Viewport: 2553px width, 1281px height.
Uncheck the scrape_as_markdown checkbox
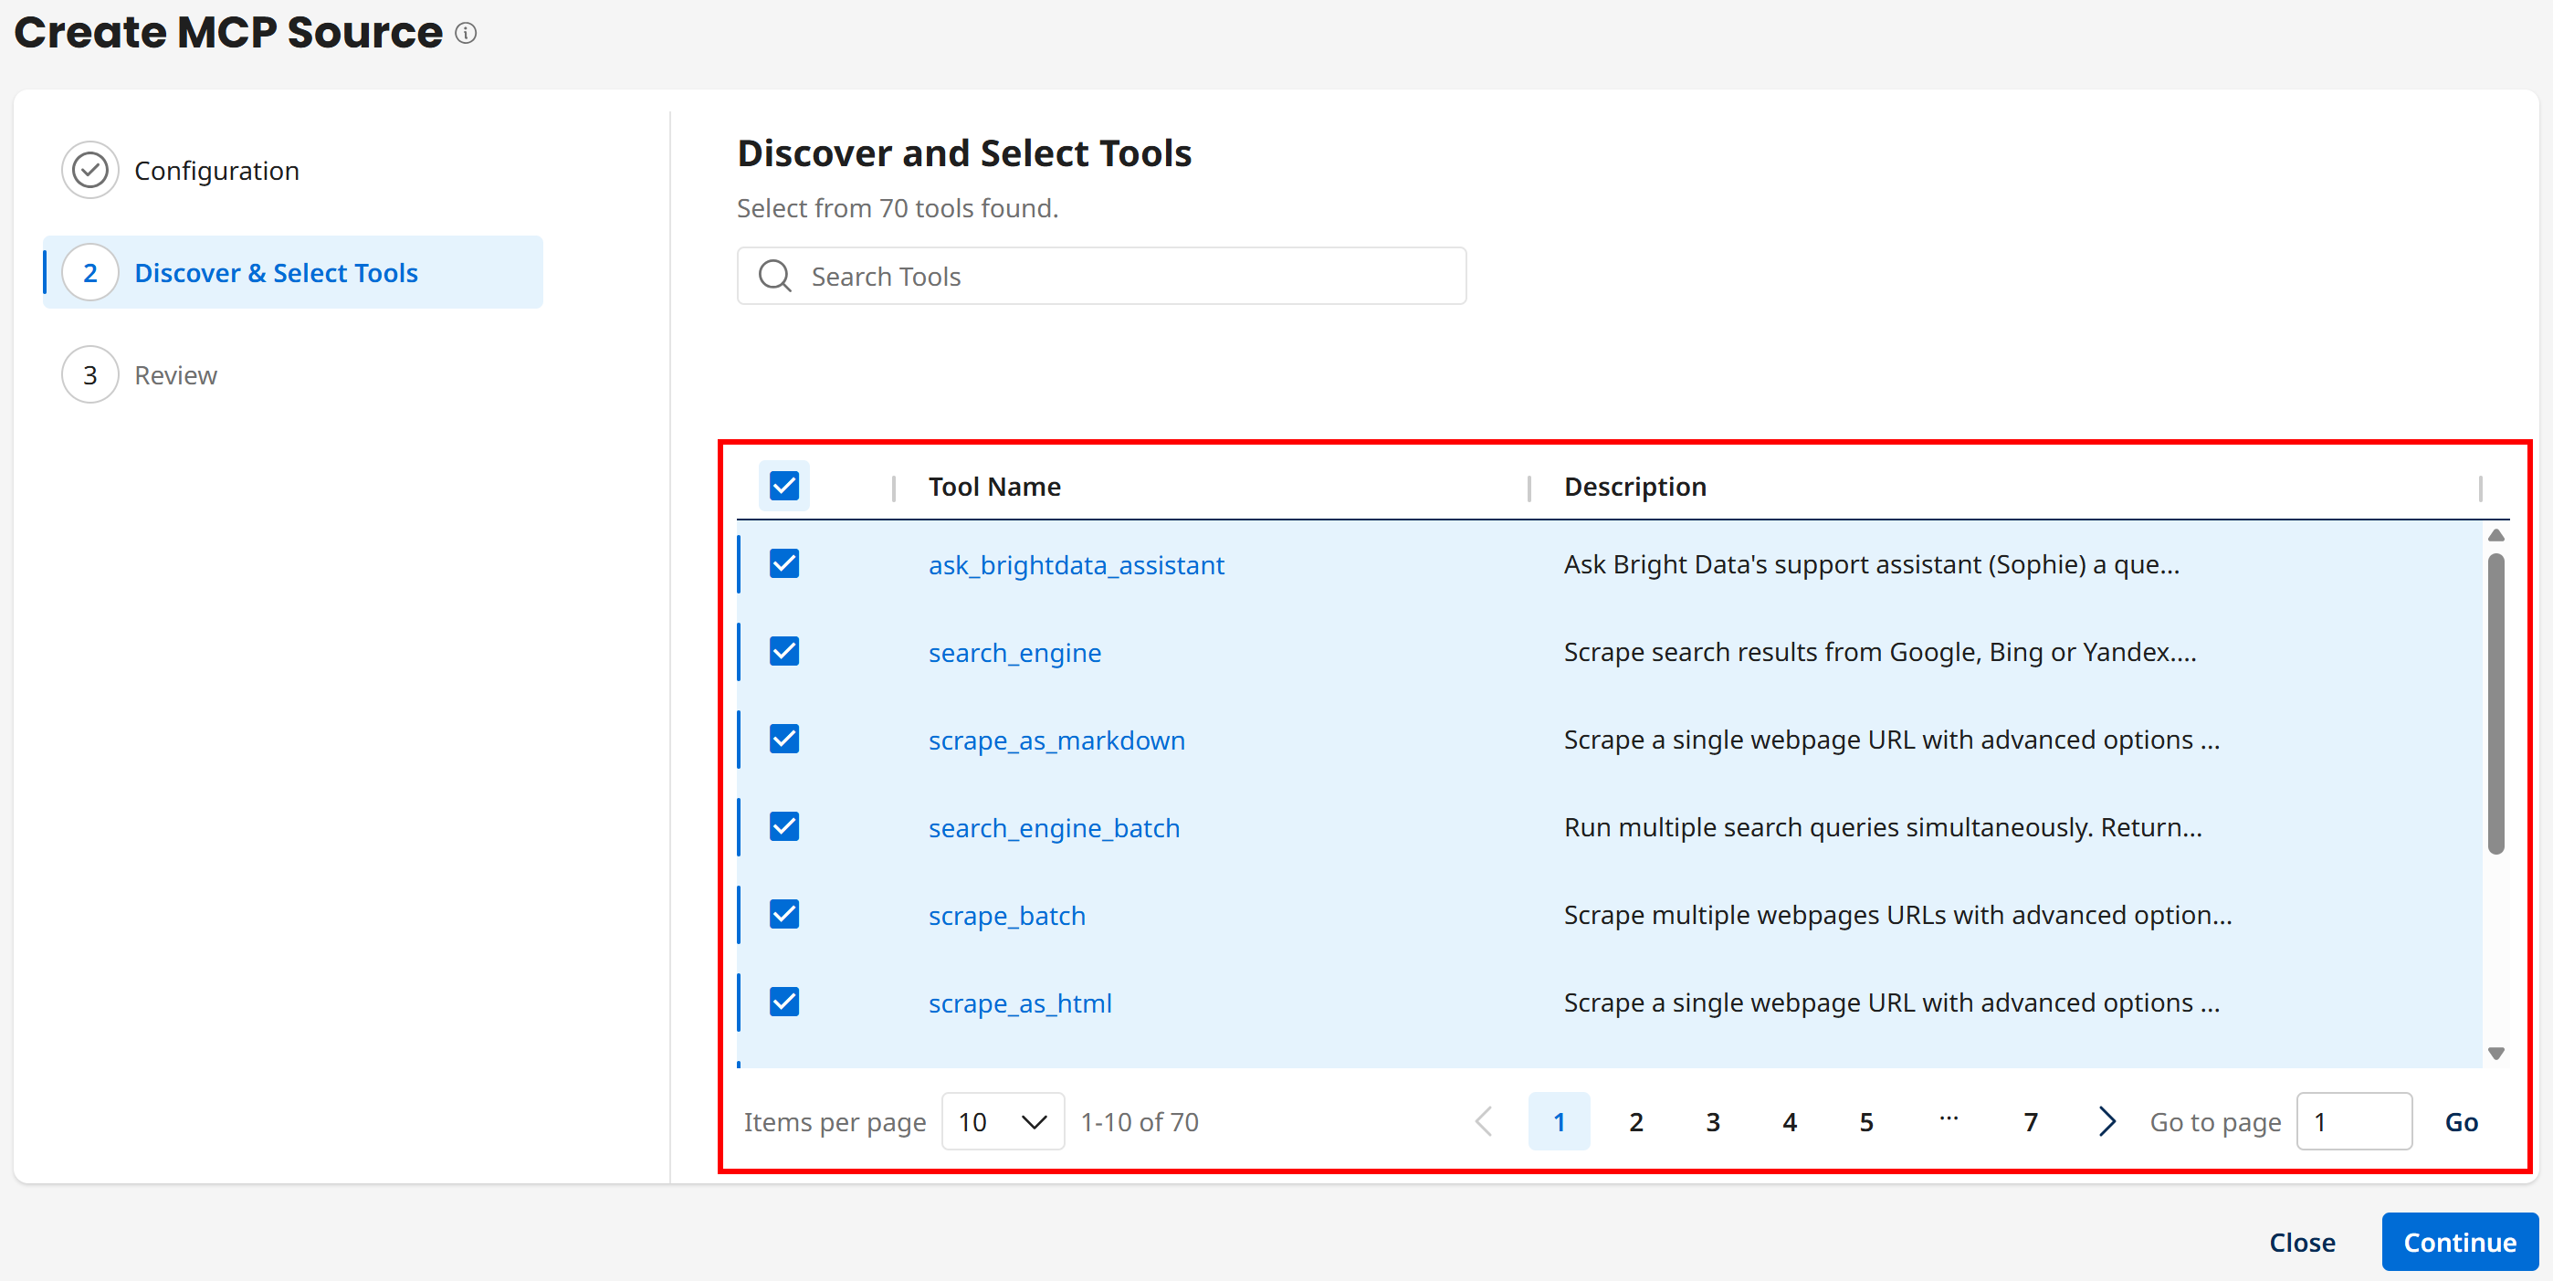click(784, 739)
